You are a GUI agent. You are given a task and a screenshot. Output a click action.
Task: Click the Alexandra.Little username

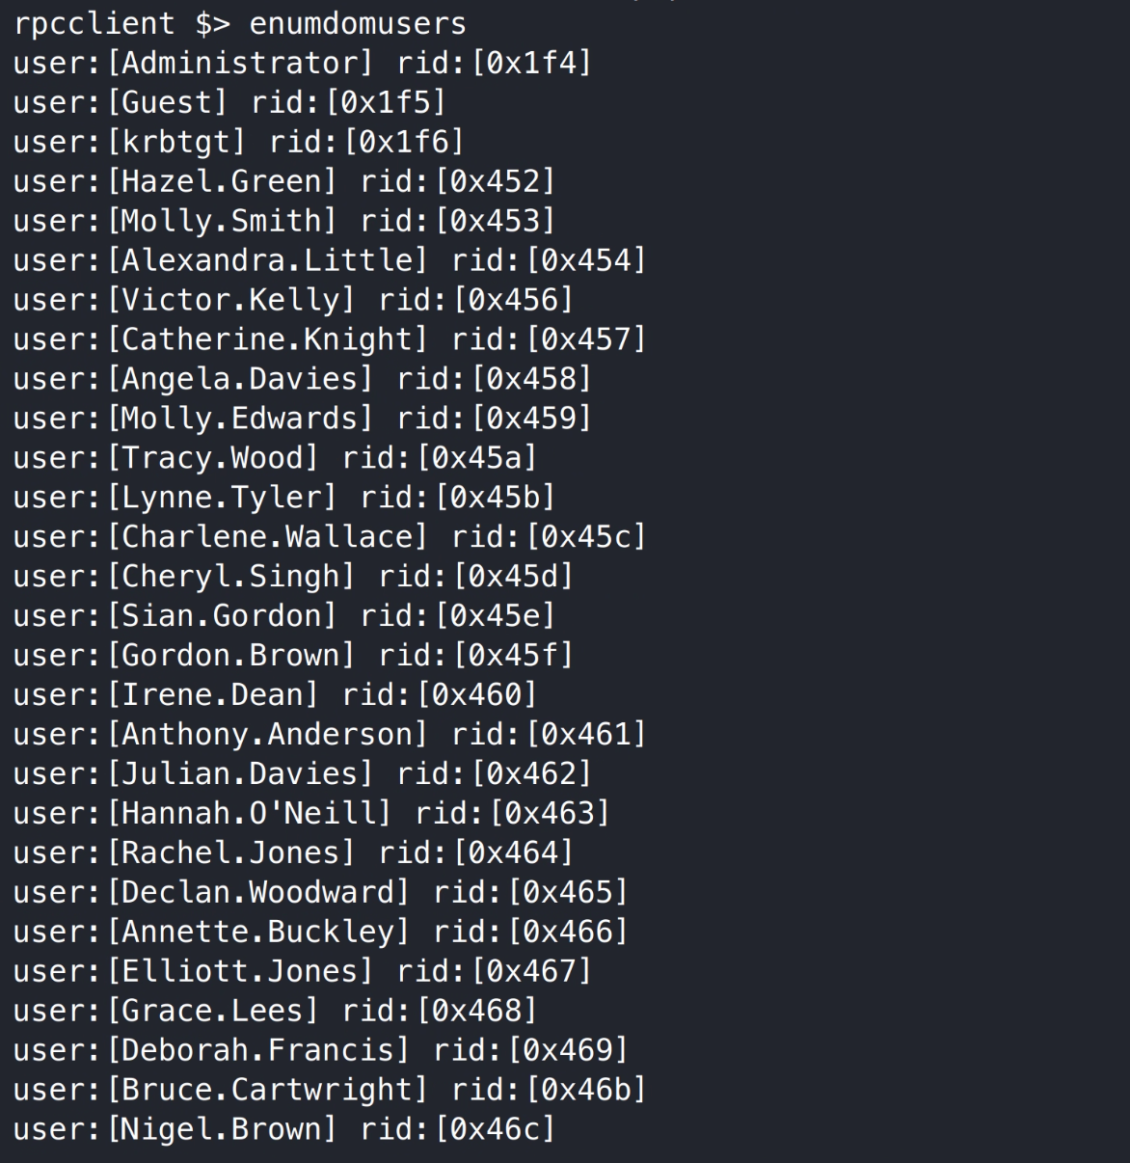click(x=267, y=260)
